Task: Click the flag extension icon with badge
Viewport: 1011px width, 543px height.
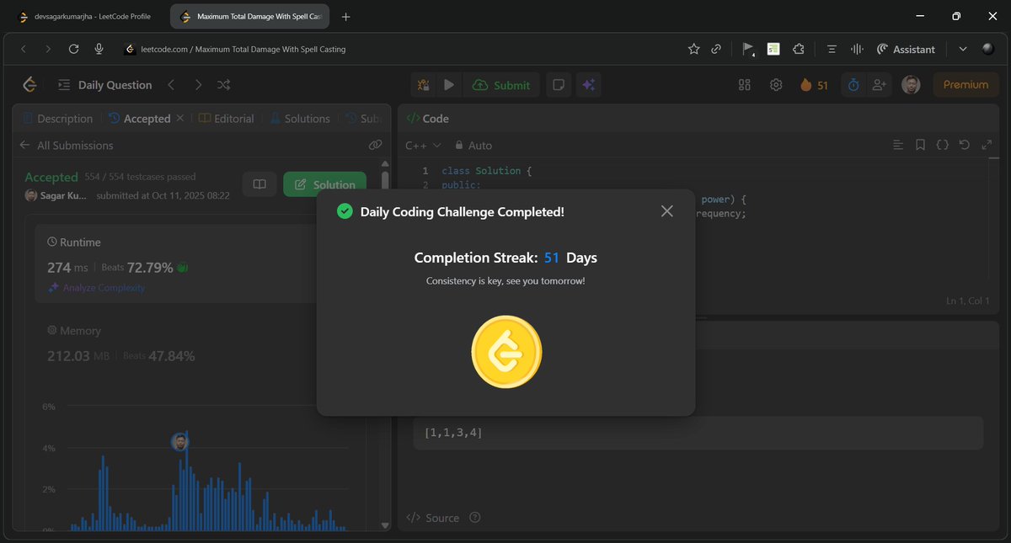Action: [x=748, y=50]
